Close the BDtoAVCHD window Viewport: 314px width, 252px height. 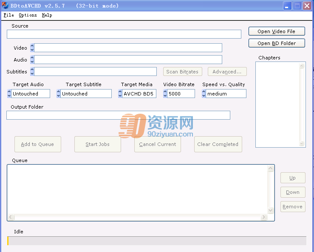[307, 6]
